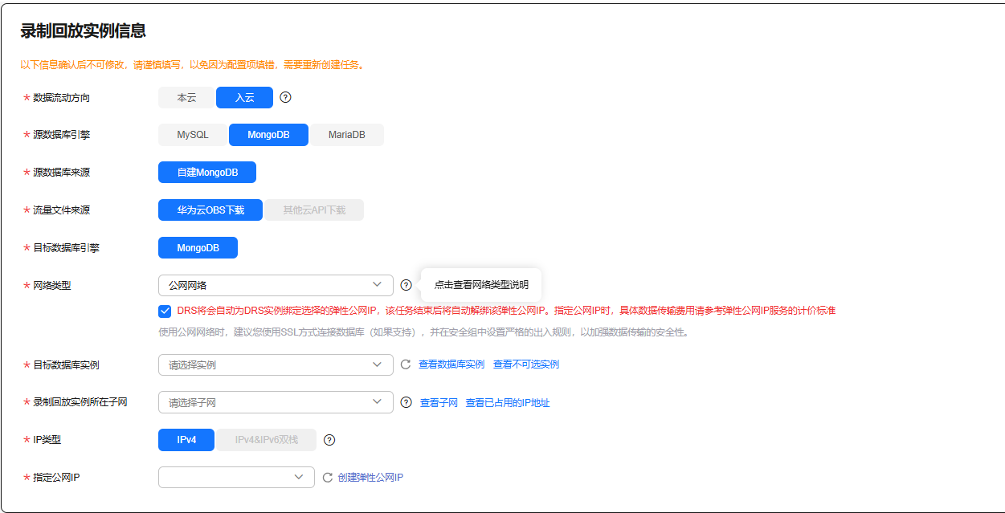Click help icon beside 录制回放实例所在子网 dropdown
Screen dimensions: 1005x513
[x=406, y=402]
